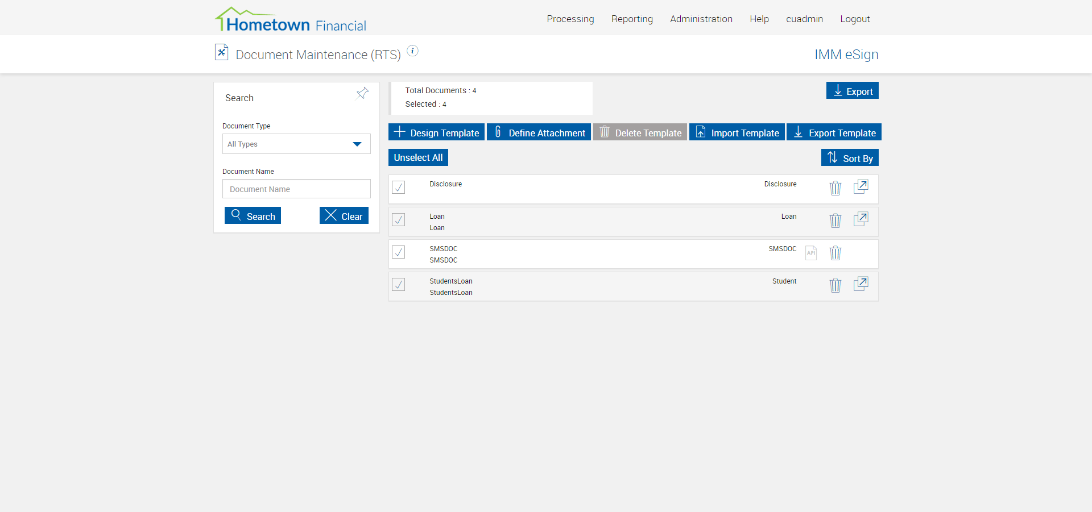The width and height of the screenshot is (1092, 512).
Task: Open the Help menu
Action: 759,19
